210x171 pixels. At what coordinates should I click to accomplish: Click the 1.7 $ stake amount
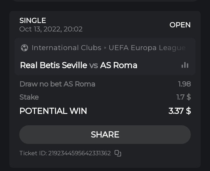(x=183, y=97)
